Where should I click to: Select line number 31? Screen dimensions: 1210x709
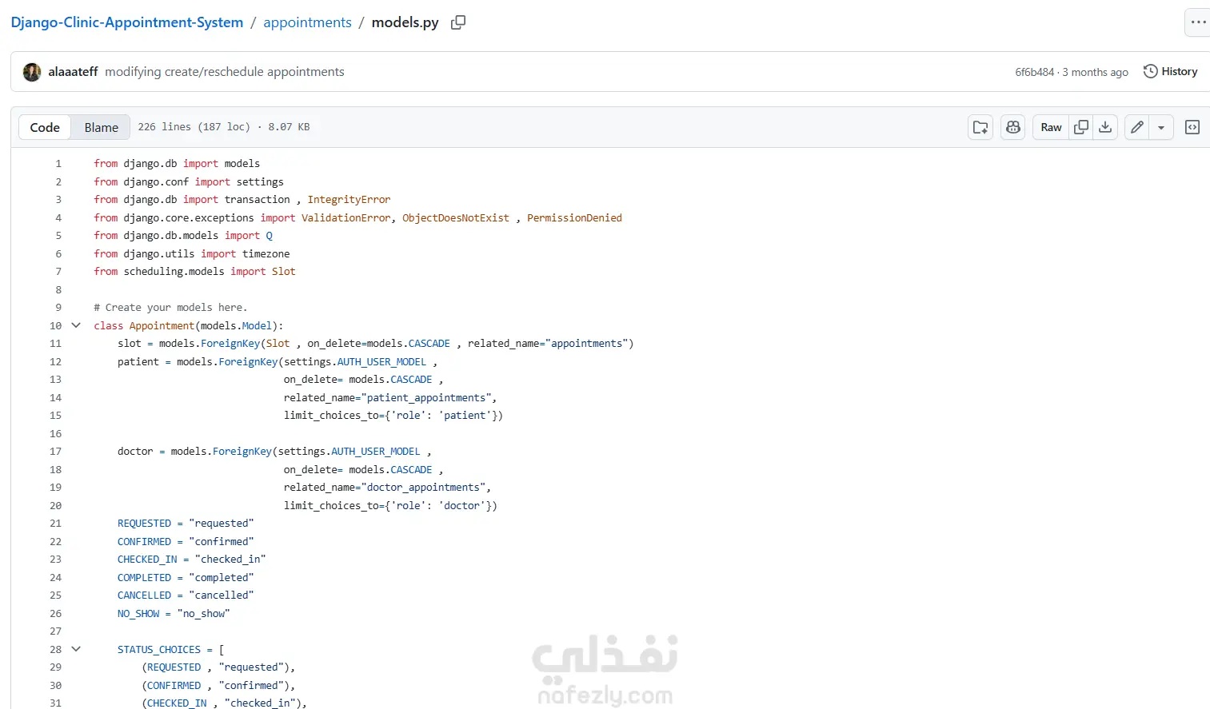(x=55, y=703)
